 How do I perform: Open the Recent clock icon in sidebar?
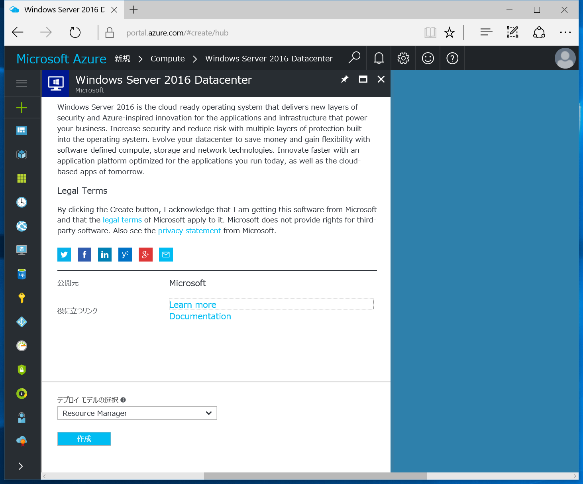pos(22,202)
